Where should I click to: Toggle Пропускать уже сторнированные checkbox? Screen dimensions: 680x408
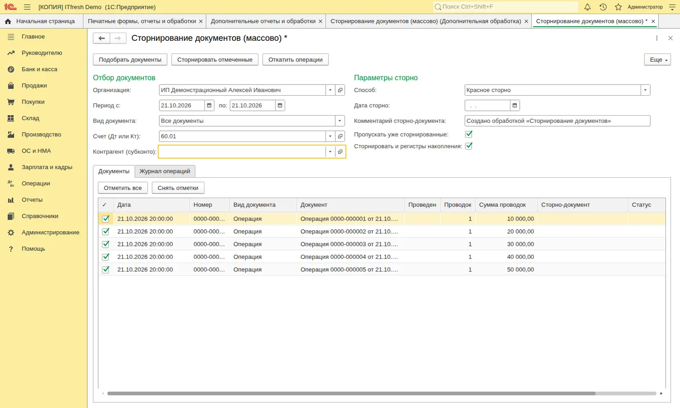click(x=469, y=134)
